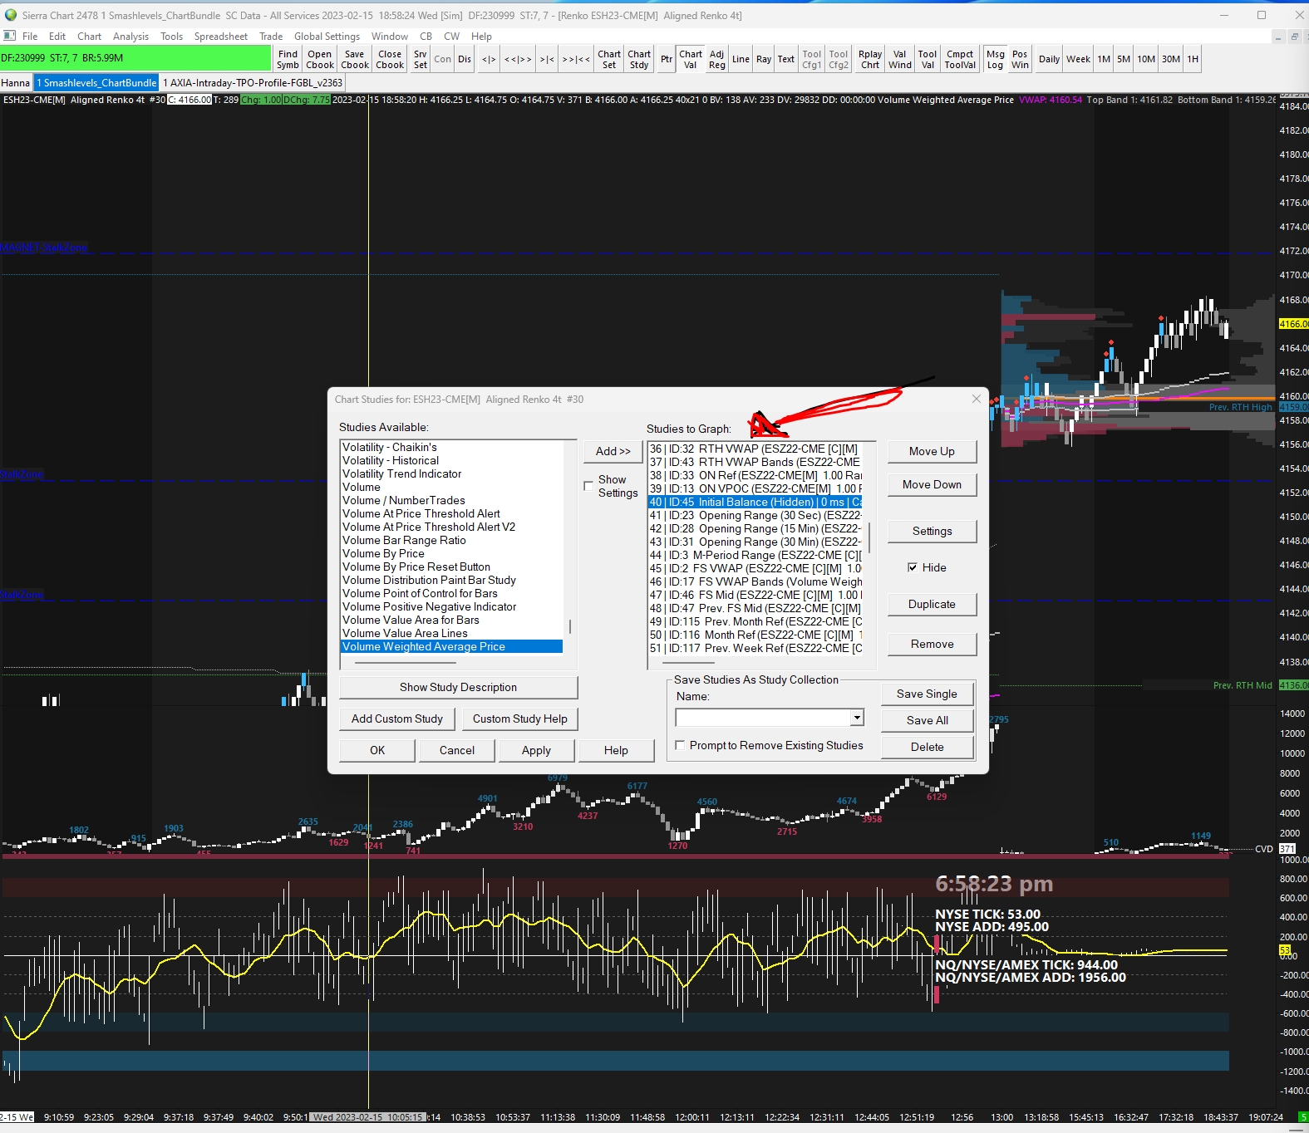Select the Text drawing tool
This screenshot has width=1309, height=1133.
(785, 59)
